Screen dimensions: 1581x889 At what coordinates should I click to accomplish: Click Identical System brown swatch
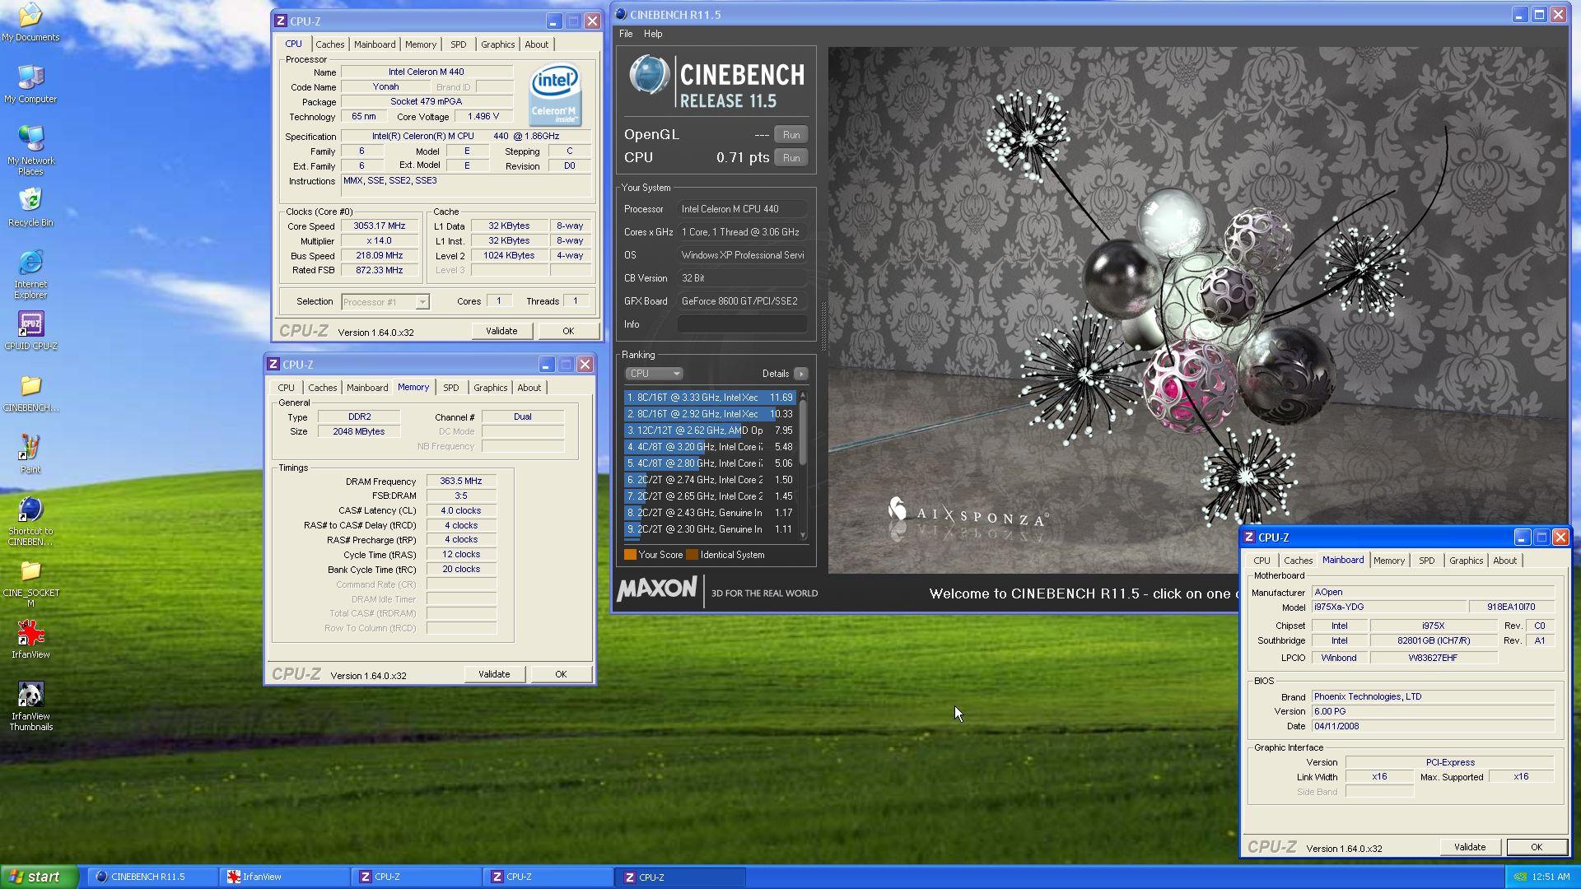coord(692,555)
